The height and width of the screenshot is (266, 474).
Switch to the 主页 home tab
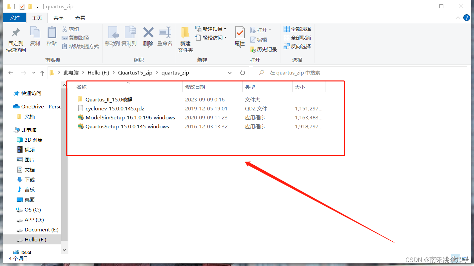click(37, 18)
